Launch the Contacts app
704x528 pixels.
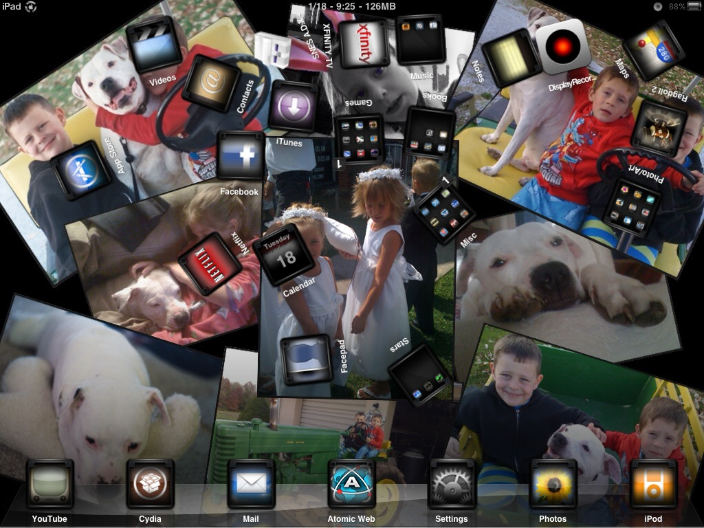click(211, 83)
